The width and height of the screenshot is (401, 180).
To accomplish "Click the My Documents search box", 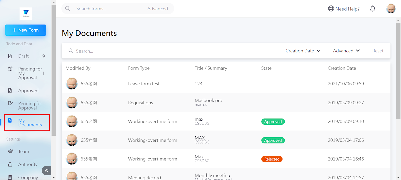I will point(150,51).
